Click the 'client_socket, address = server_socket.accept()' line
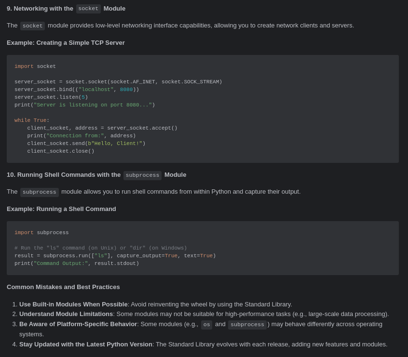408x357 pixels. [x=102, y=128]
